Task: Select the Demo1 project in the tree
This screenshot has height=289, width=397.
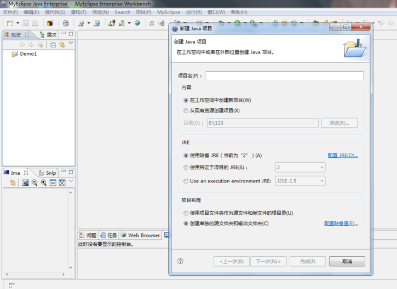Action: [24, 54]
